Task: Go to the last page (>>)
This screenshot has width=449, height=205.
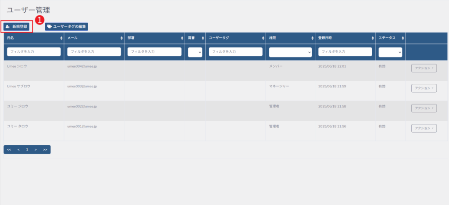Action: [45, 150]
